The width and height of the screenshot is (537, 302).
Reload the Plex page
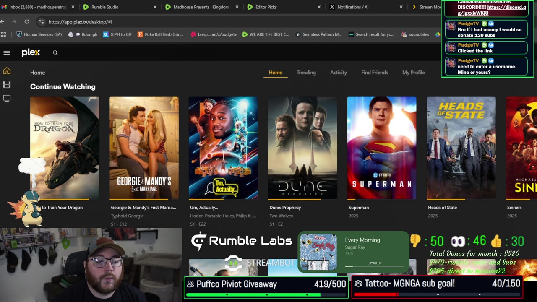(x=27, y=22)
